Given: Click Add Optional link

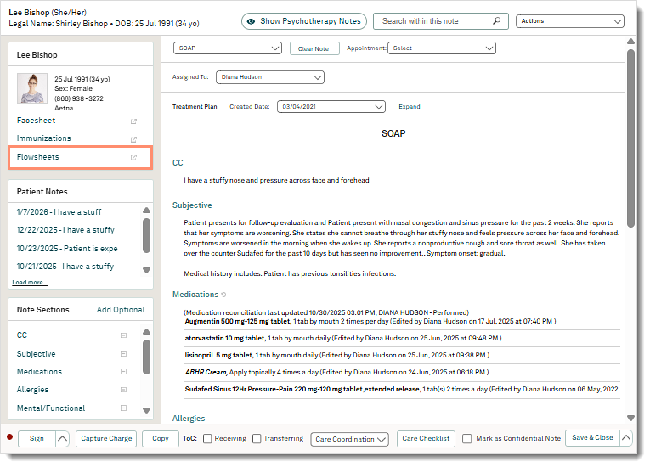Looking at the screenshot, I should [121, 310].
